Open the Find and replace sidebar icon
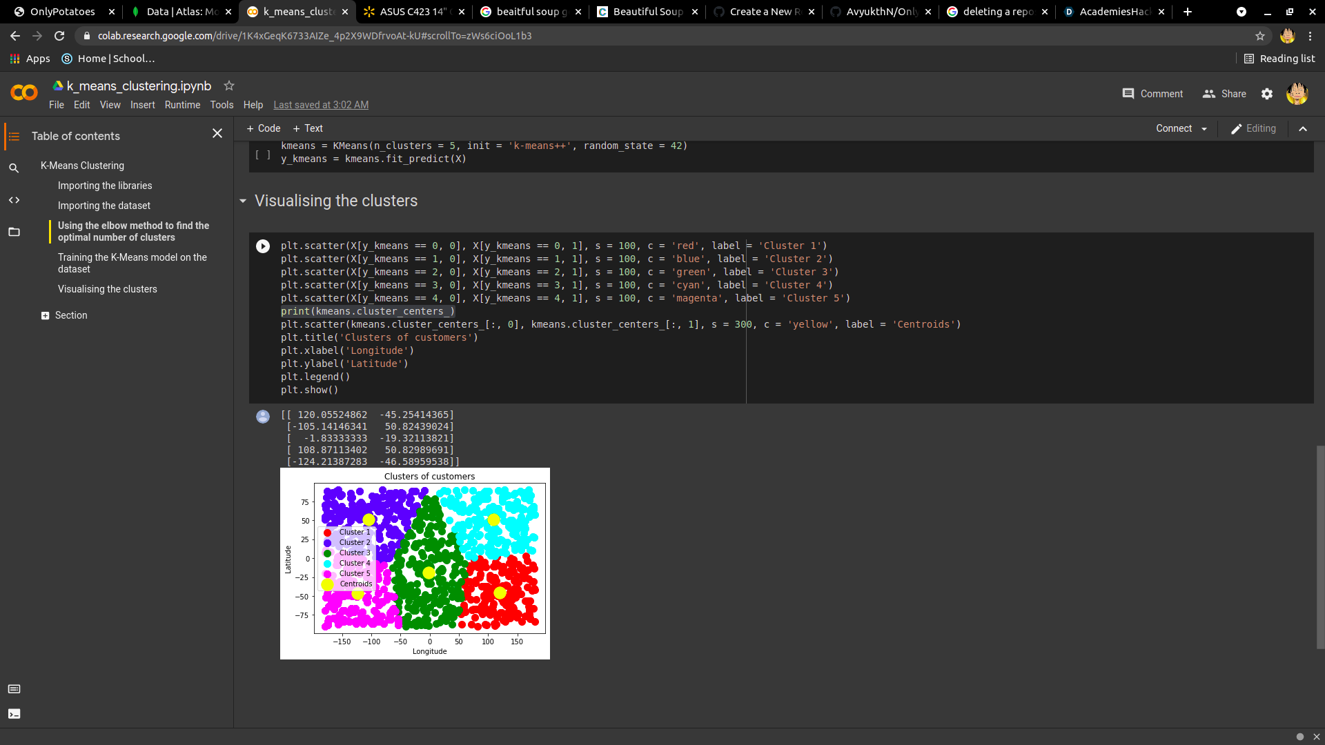Viewport: 1325px width, 745px height. 14,168
